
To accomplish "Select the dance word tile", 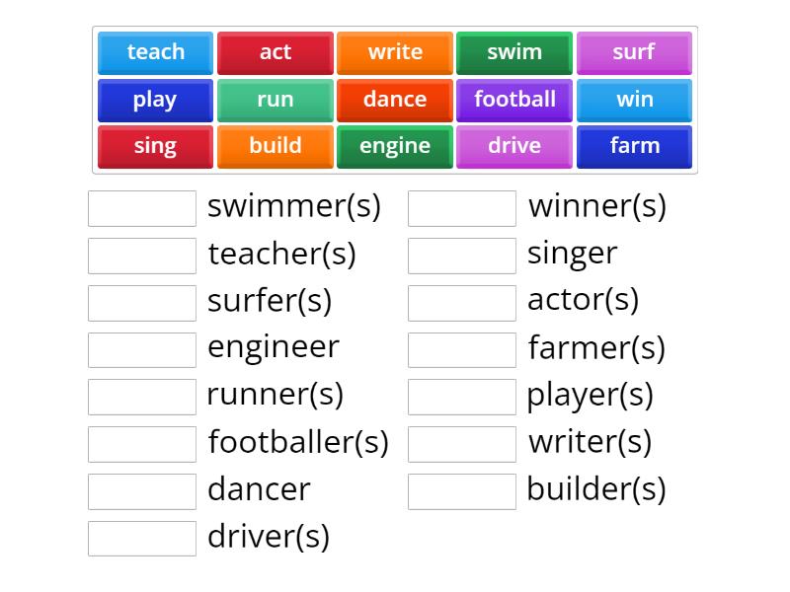I will tap(395, 99).
